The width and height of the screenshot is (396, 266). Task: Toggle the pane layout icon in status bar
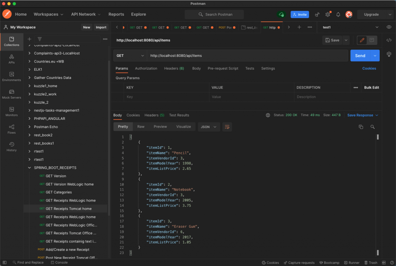click(384, 263)
